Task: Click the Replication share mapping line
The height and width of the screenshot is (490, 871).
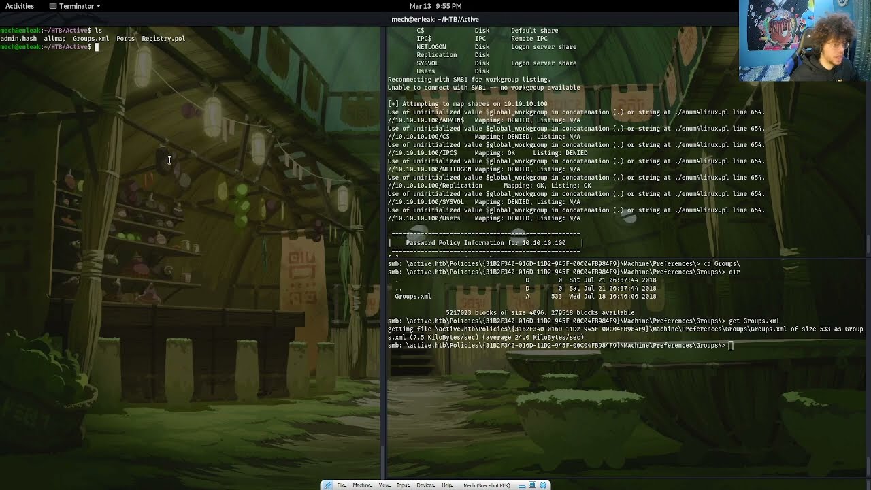Action: coord(489,186)
